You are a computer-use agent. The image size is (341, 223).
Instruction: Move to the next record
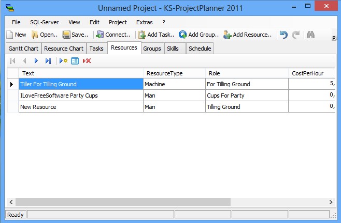36,61
